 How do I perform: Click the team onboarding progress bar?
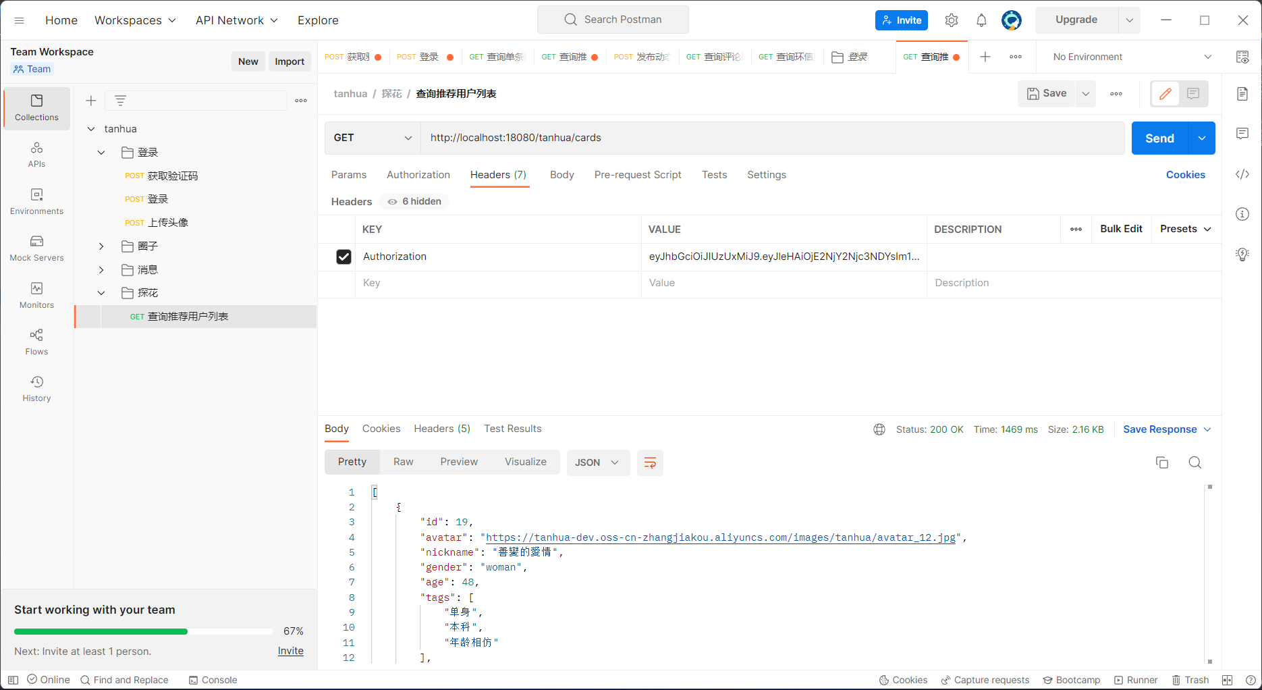coord(143,632)
